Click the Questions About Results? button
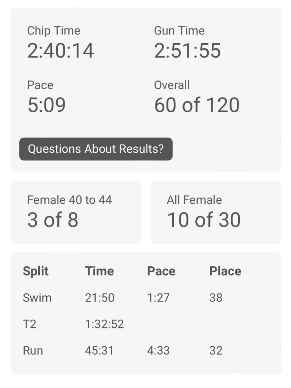The image size is (291, 388). 96,149
